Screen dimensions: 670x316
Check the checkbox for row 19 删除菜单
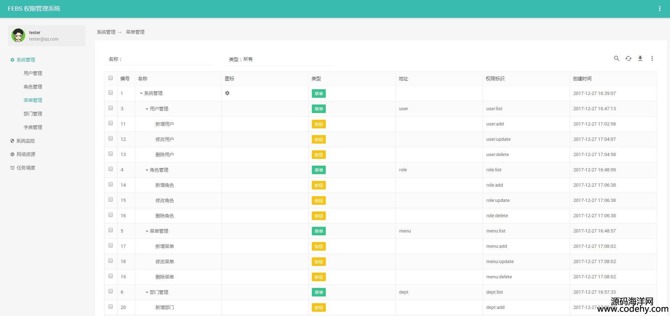point(111,276)
